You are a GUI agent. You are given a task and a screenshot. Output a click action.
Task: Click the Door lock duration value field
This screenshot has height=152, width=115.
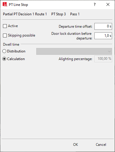[103, 36]
